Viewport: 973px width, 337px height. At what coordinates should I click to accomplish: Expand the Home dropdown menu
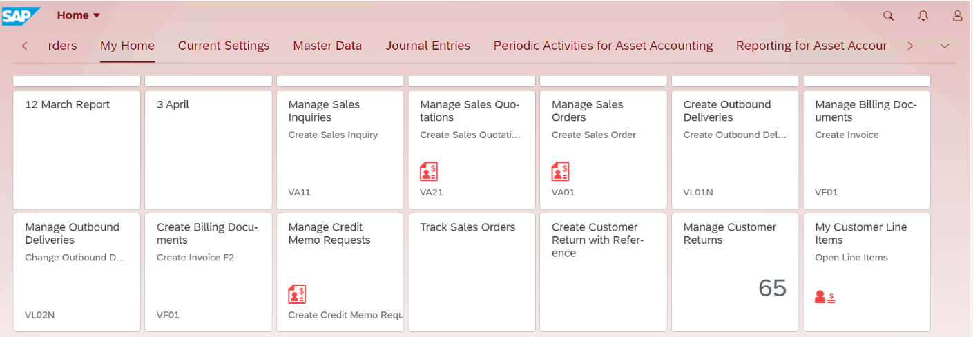coord(79,15)
